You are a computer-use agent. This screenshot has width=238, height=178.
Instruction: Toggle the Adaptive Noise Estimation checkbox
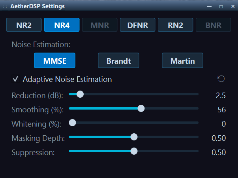[16, 79]
